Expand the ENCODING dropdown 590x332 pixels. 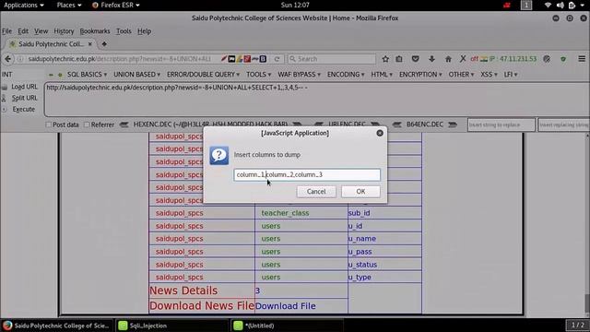[346, 75]
